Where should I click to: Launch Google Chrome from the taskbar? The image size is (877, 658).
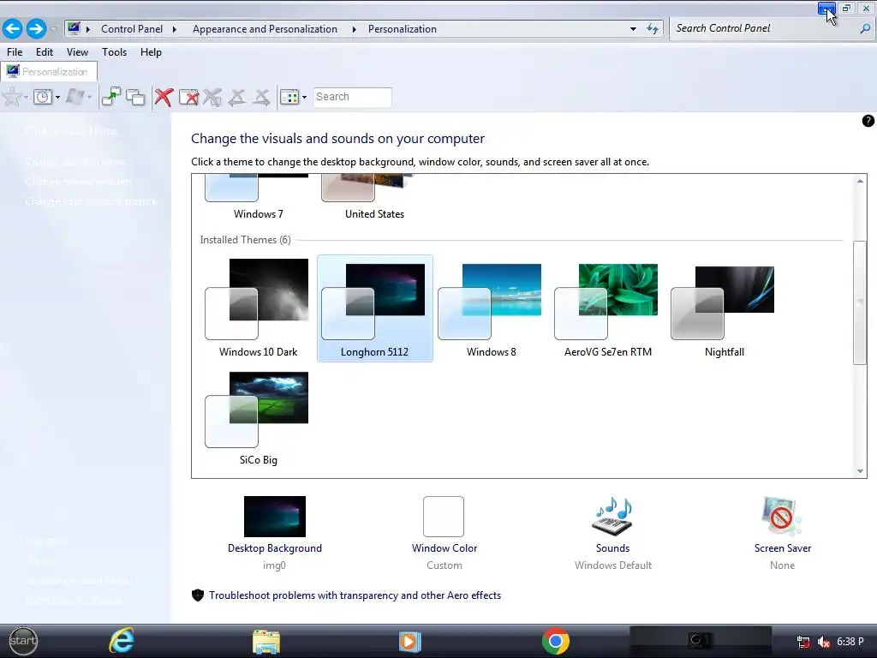point(555,641)
